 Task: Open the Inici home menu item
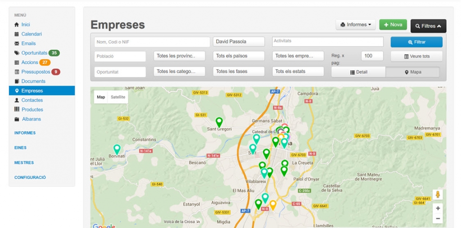pyautogui.click(x=26, y=24)
